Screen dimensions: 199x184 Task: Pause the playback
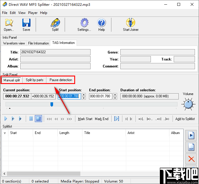31,119
